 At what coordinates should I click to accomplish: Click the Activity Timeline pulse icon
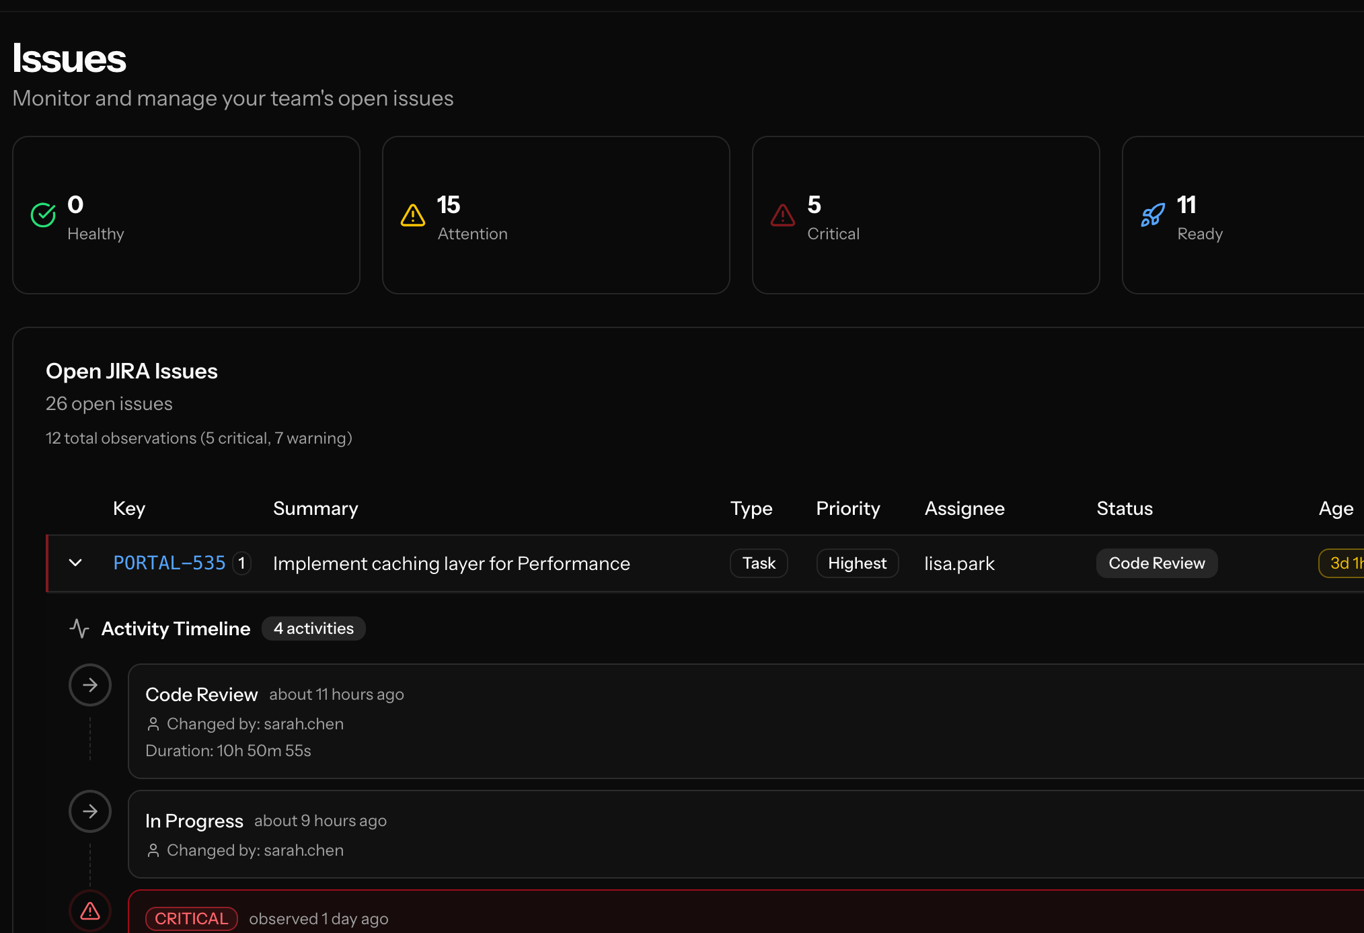click(79, 628)
